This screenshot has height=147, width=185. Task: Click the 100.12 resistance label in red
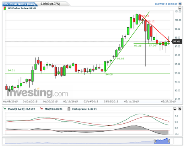(x=151, y=21)
